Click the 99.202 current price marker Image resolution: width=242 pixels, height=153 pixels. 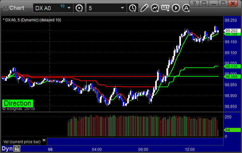click(x=232, y=31)
